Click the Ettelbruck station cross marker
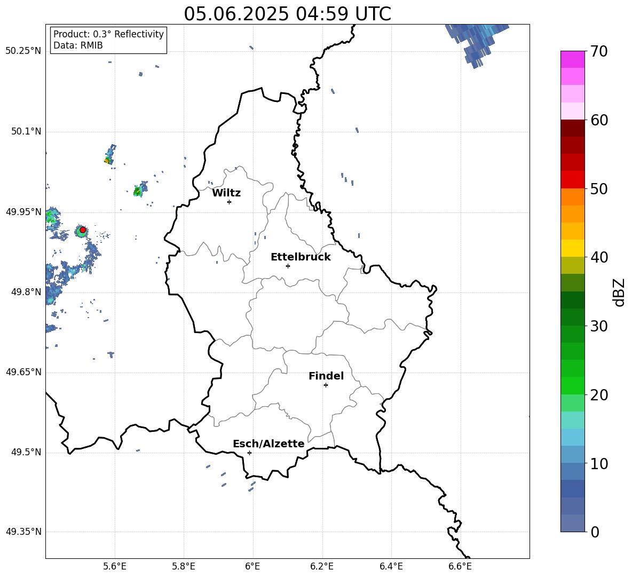Viewport: 632px width, 577px height. (288, 266)
